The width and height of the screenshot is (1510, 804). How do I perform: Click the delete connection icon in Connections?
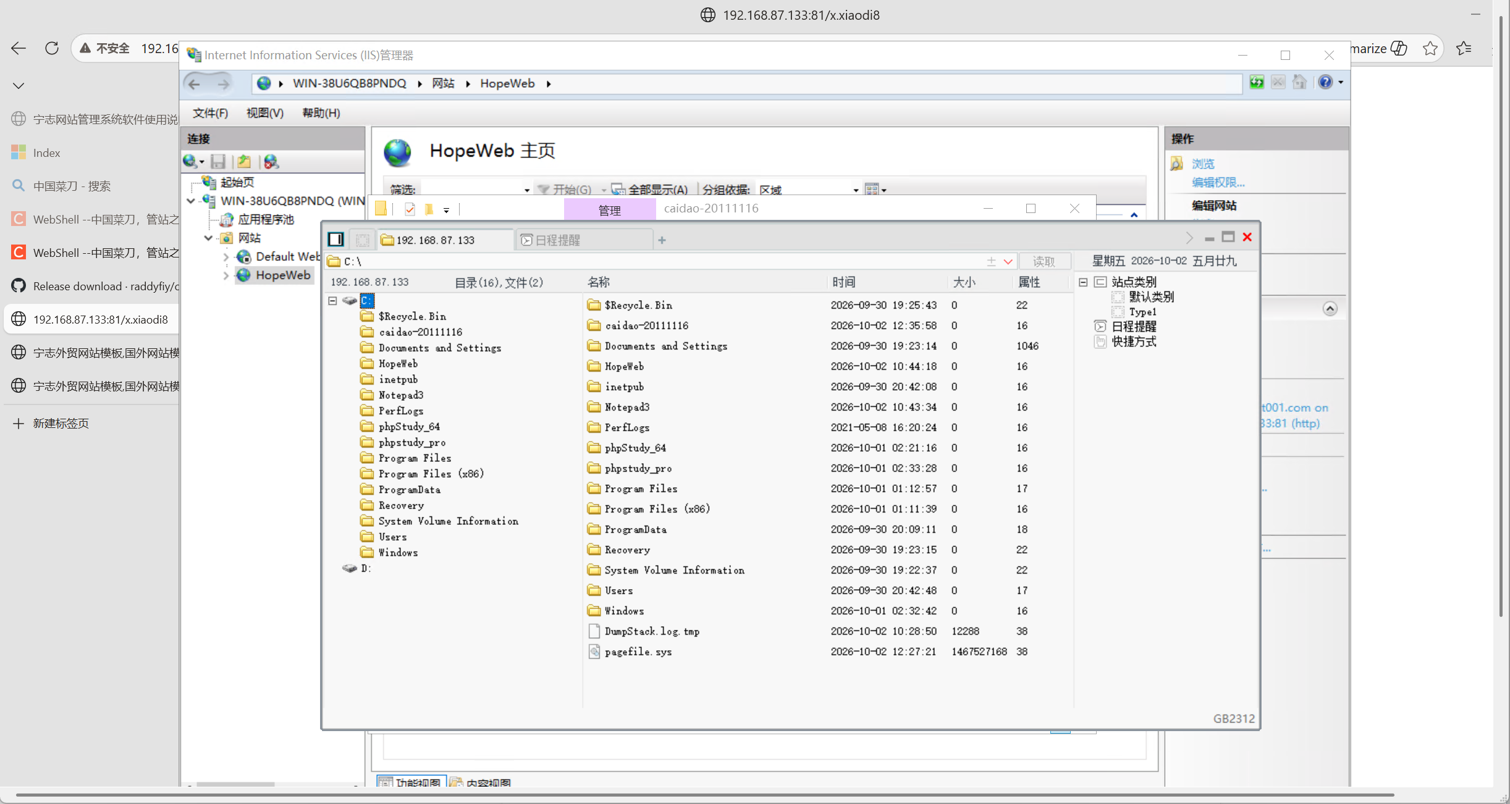(271, 162)
